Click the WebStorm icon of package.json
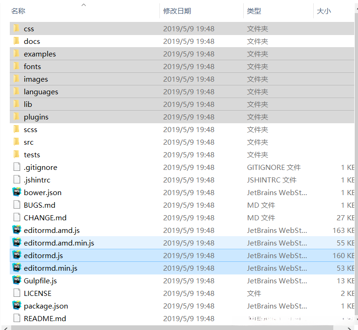The width and height of the screenshot is (358, 330). 17,305
